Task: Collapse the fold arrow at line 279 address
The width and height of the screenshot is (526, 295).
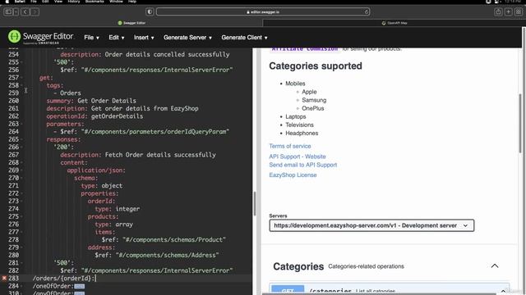Action: point(21,247)
